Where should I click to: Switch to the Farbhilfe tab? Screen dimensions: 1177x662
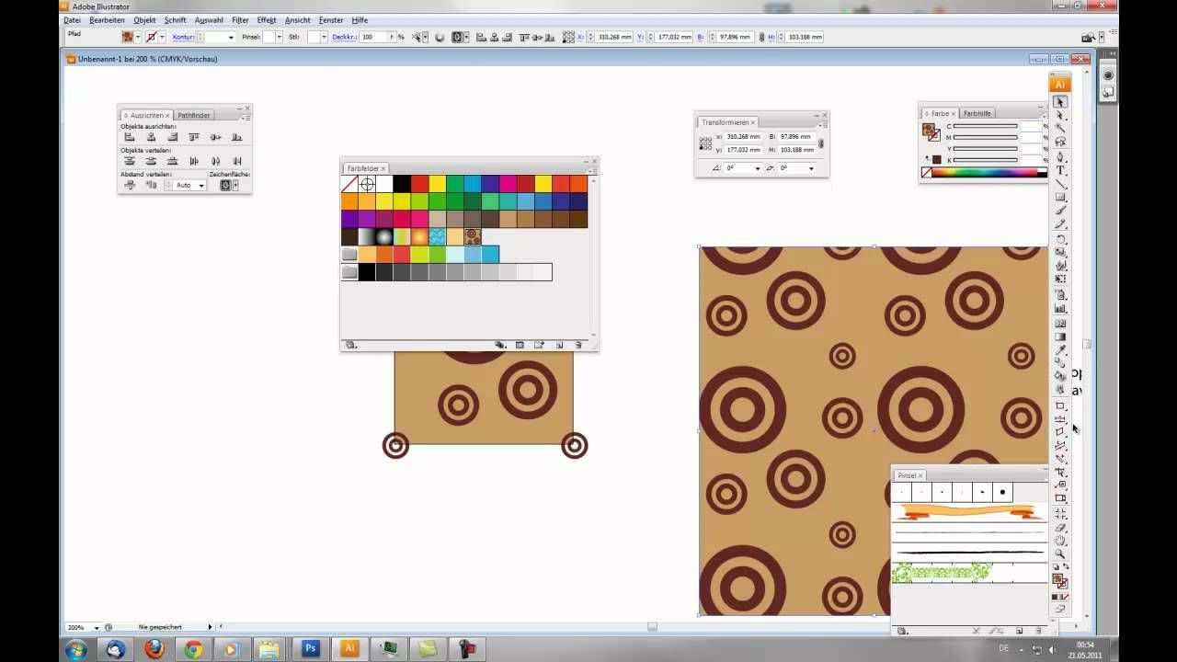coord(977,113)
